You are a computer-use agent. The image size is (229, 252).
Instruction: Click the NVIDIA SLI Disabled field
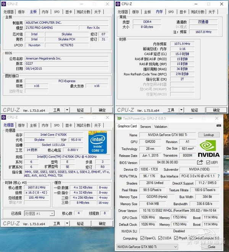(179, 231)
